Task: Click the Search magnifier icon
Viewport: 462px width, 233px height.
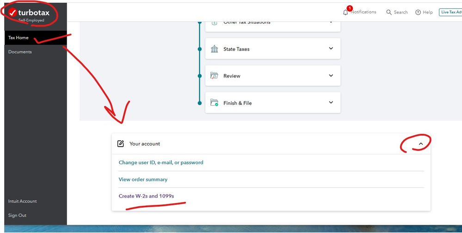Action: click(x=389, y=12)
